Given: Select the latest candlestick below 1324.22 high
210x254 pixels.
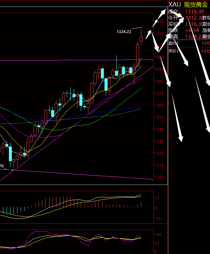Looking at the screenshot, I should pos(141,39).
